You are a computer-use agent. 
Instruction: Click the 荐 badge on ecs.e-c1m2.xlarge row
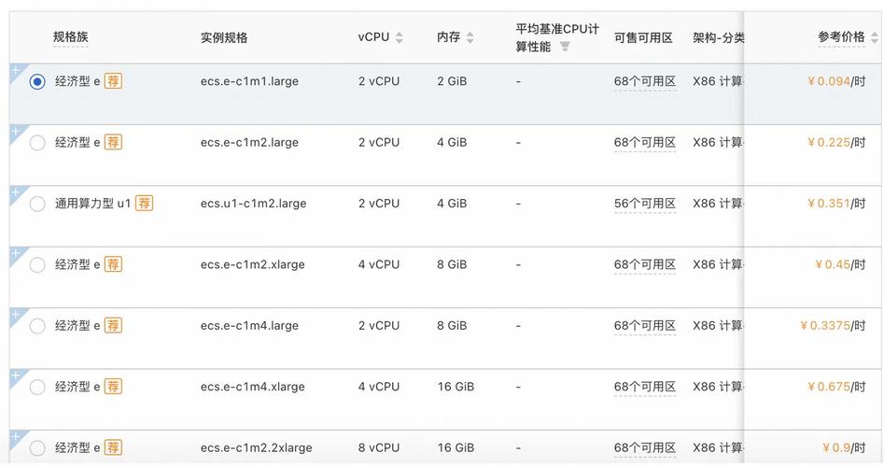point(113,264)
